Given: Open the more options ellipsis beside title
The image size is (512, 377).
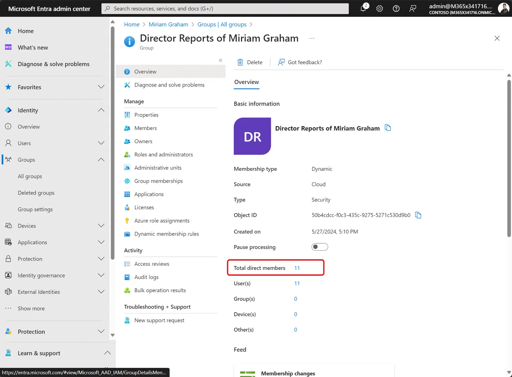Looking at the screenshot, I should click(312, 38).
